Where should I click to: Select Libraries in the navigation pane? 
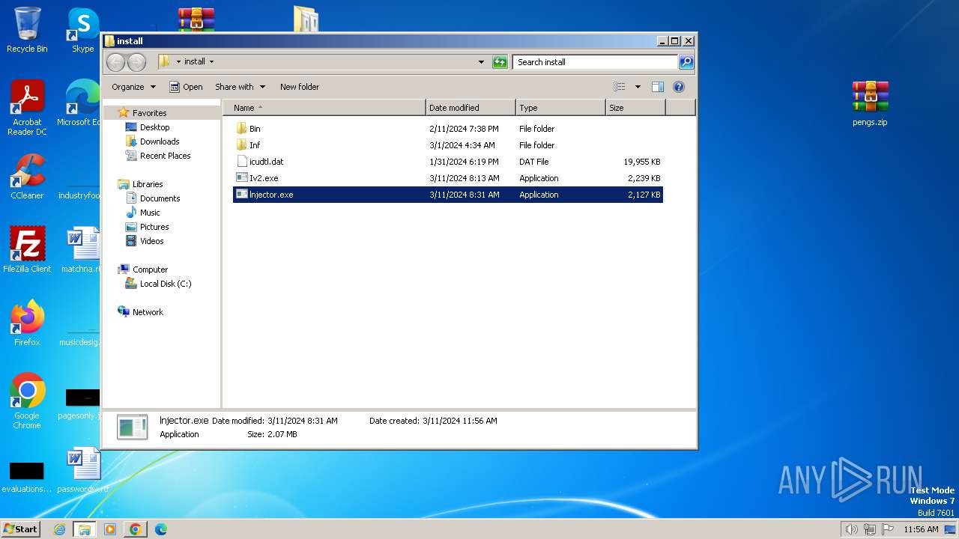coord(148,184)
